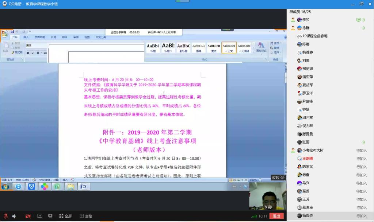Click the speaking indicator next to 张丽

tap(363, 142)
